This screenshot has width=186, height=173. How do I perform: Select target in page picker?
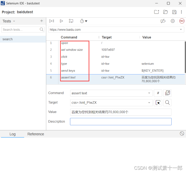158,103
